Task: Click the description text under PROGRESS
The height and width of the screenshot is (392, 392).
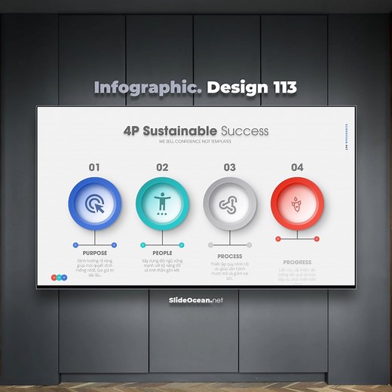Action: coord(297,276)
